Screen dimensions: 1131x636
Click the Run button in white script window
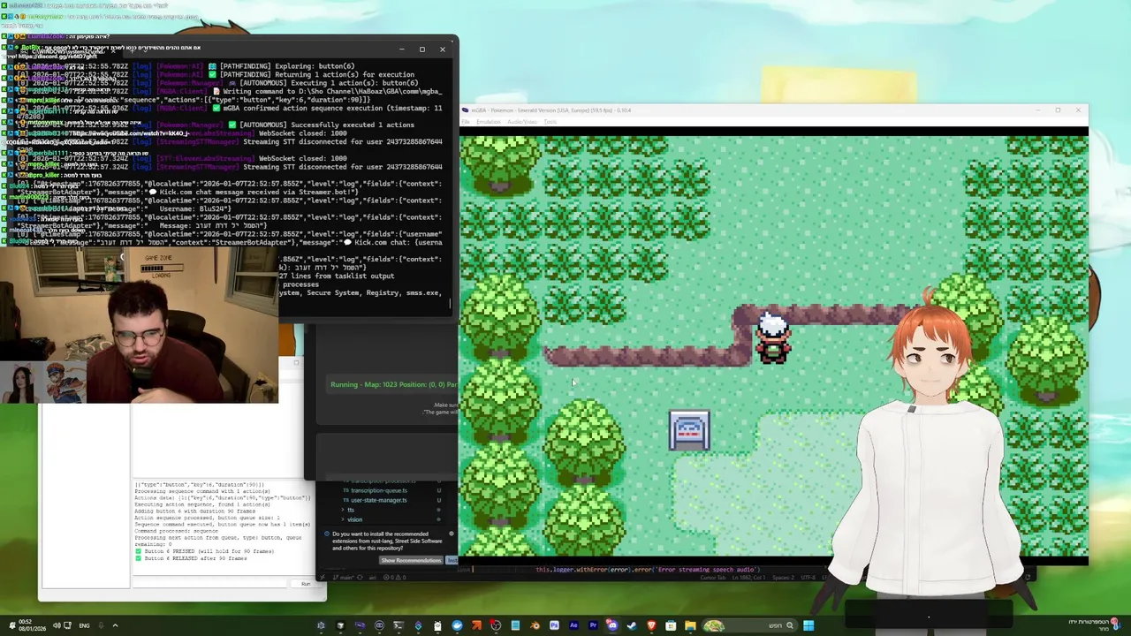306,584
